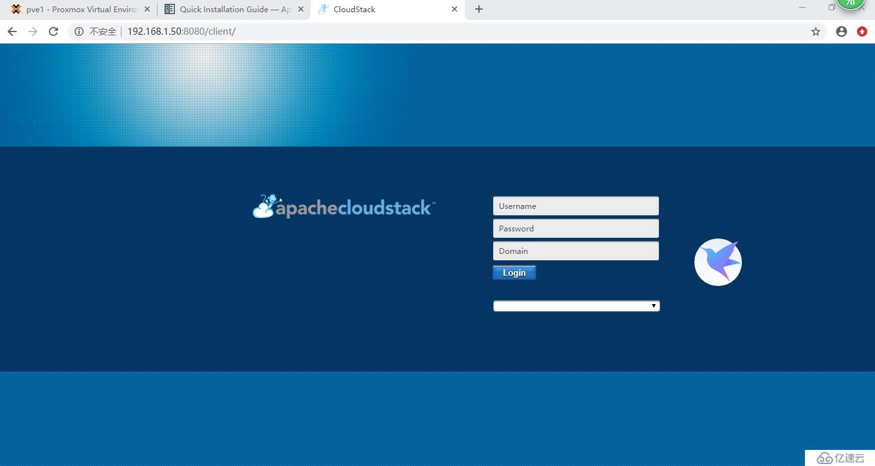Image resolution: width=875 pixels, height=466 pixels.
Task: Switch to the pve1 Proxmox Virtual Environment tab
Action: 80,10
